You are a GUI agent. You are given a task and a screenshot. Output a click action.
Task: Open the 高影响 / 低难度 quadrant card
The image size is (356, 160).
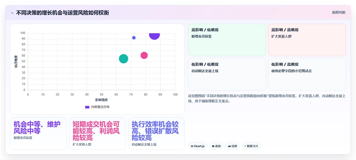tap(227, 40)
